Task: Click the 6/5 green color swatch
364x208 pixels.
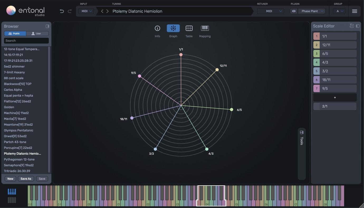Action: pos(317,54)
